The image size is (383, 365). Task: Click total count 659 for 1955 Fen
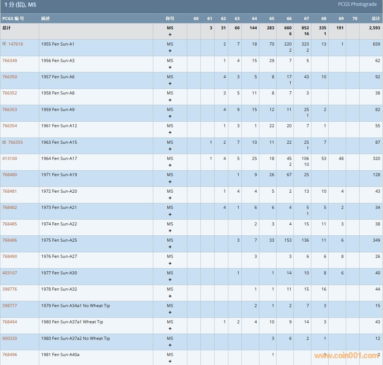(x=376, y=44)
